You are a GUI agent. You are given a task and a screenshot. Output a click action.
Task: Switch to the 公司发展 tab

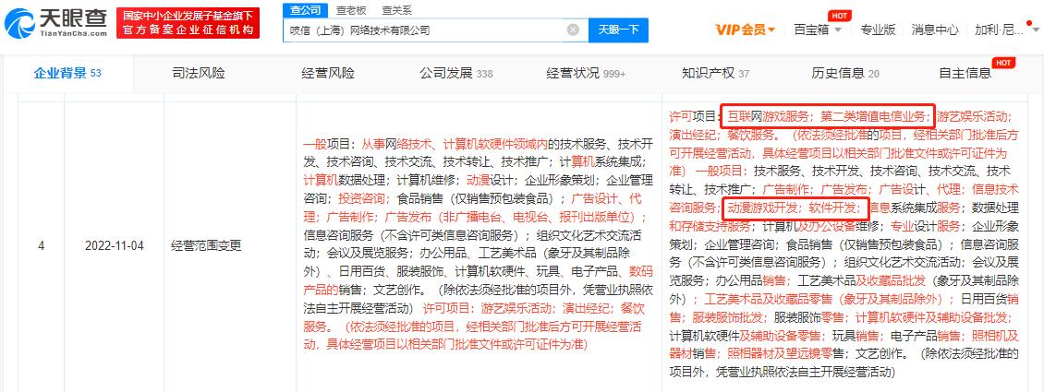point(456,73)
